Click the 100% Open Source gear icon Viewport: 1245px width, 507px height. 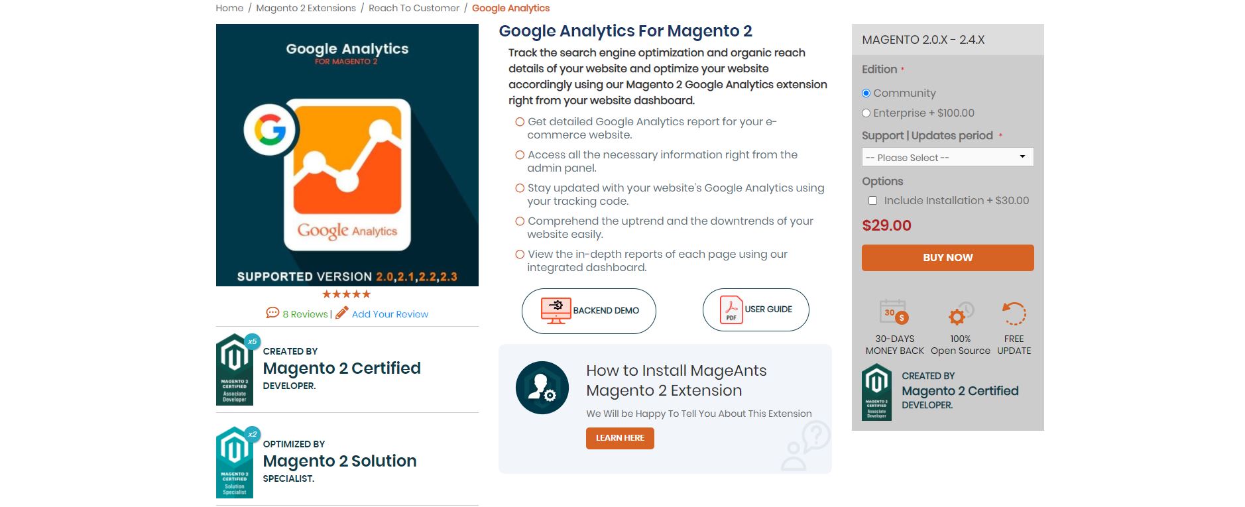tap(960, 313)
